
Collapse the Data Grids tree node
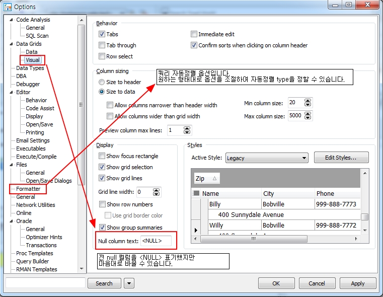(x=12, y=44)
